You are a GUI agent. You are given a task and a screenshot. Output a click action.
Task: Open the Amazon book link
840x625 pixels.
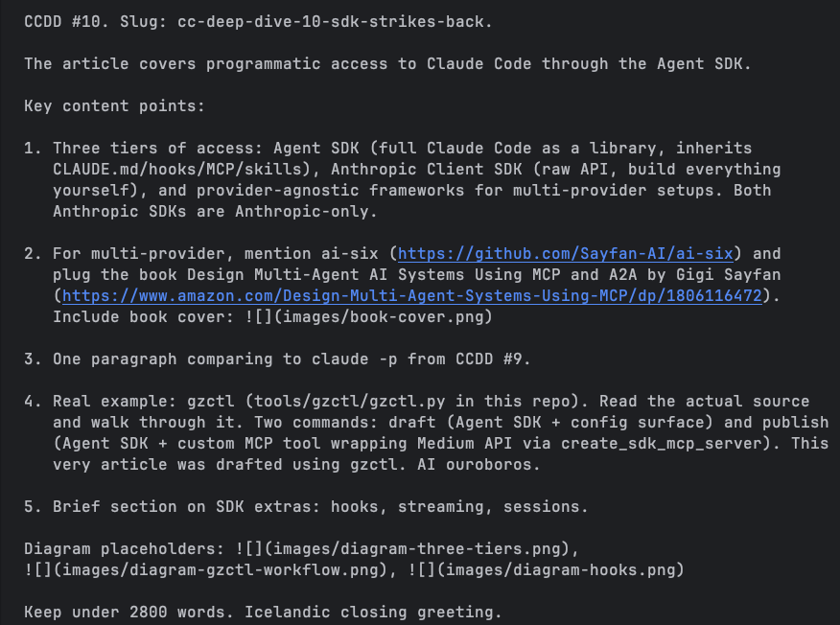pos(411,296)
